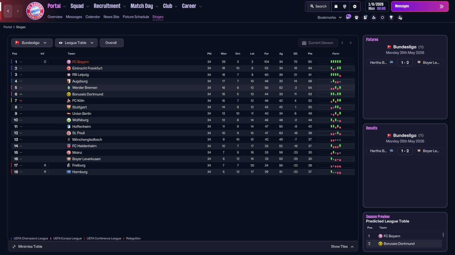This screenshot has height=255, width=455.
Task: Expand the Club menu chevron
Action: [176, 6]
